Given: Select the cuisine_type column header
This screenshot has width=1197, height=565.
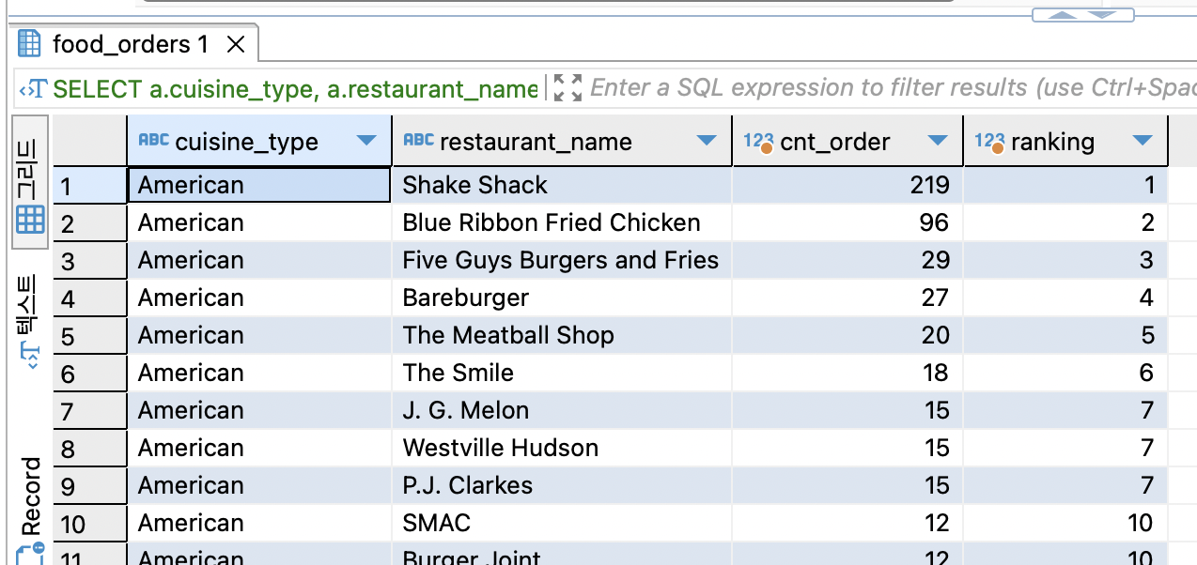Looking at the screenshot, I should [259, 141].
